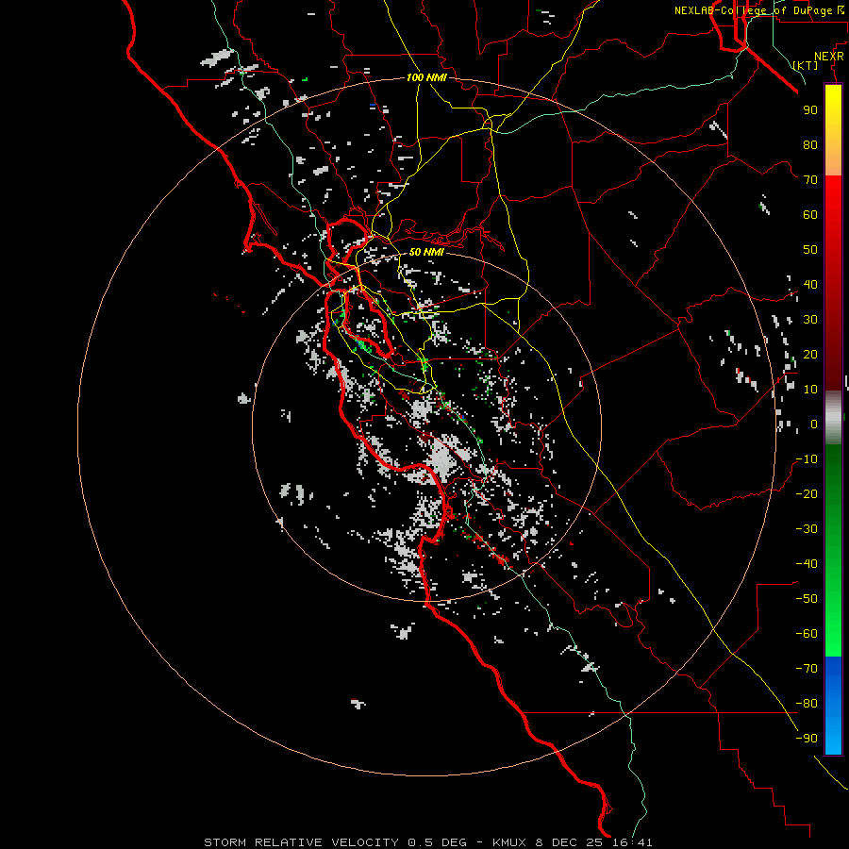
Task: Click the 100 NMI range ring label
Action: tap(426, 77)
